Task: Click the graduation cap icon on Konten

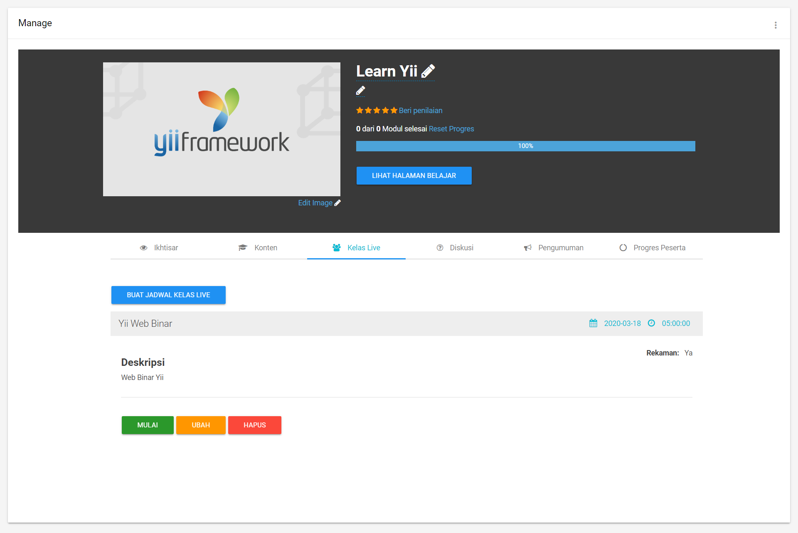Action: click(243, 248)
